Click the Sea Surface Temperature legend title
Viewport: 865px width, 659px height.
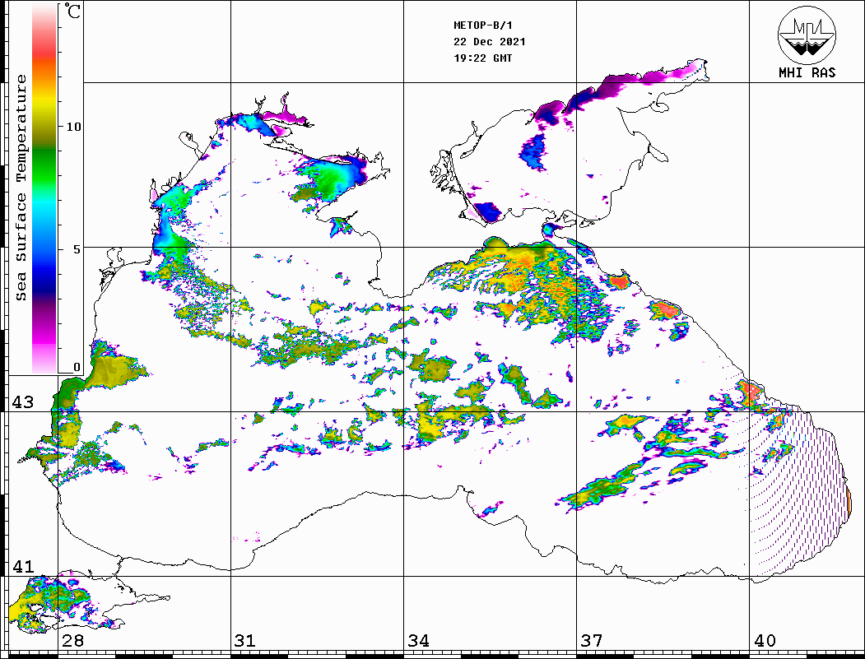click(21, 188)
